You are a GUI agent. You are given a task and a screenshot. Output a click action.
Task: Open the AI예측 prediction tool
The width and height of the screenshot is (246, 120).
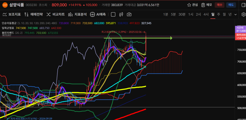[98, 15]
